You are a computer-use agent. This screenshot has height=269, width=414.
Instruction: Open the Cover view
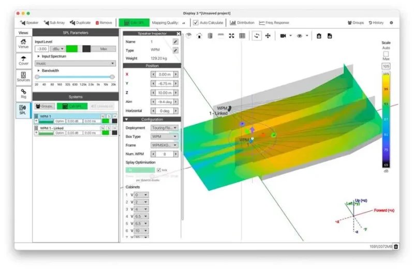point(23,61)
